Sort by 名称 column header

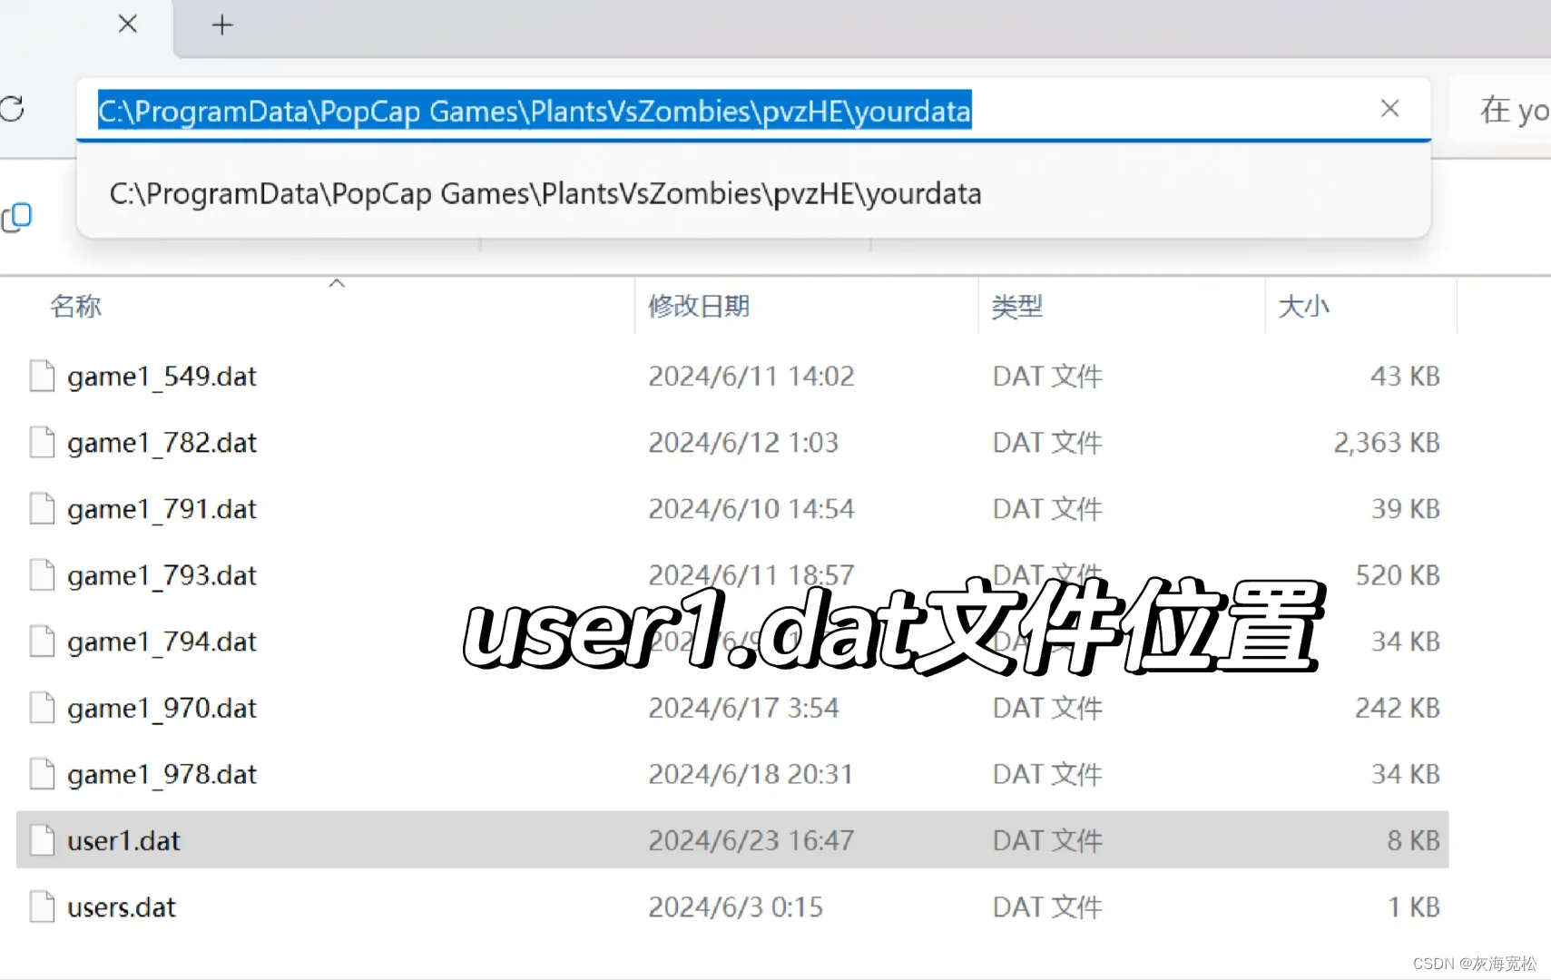point(75,306)
